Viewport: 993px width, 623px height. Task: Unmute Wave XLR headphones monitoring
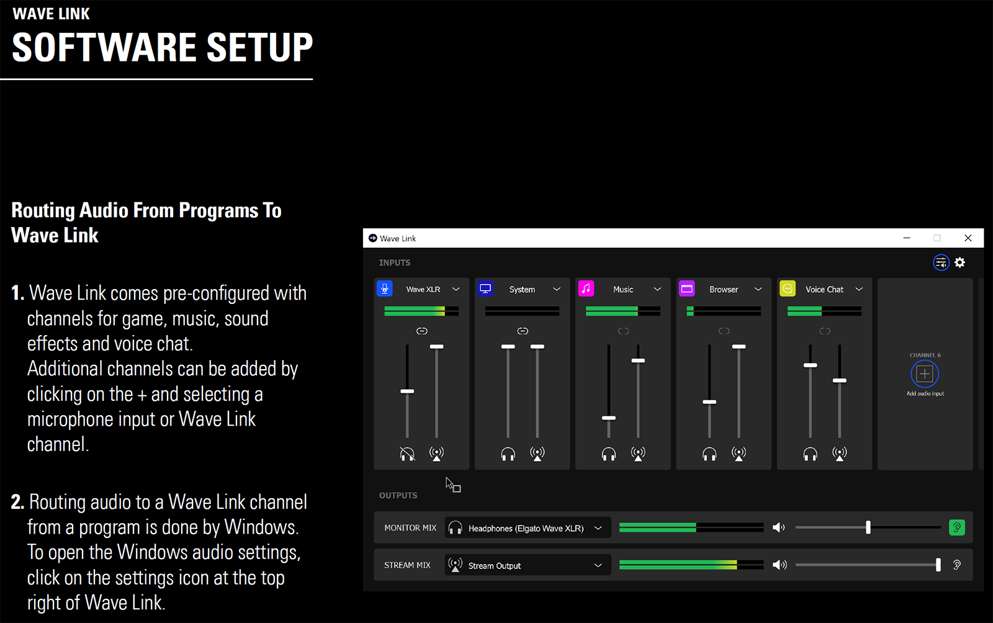click(x=407, y=454)
